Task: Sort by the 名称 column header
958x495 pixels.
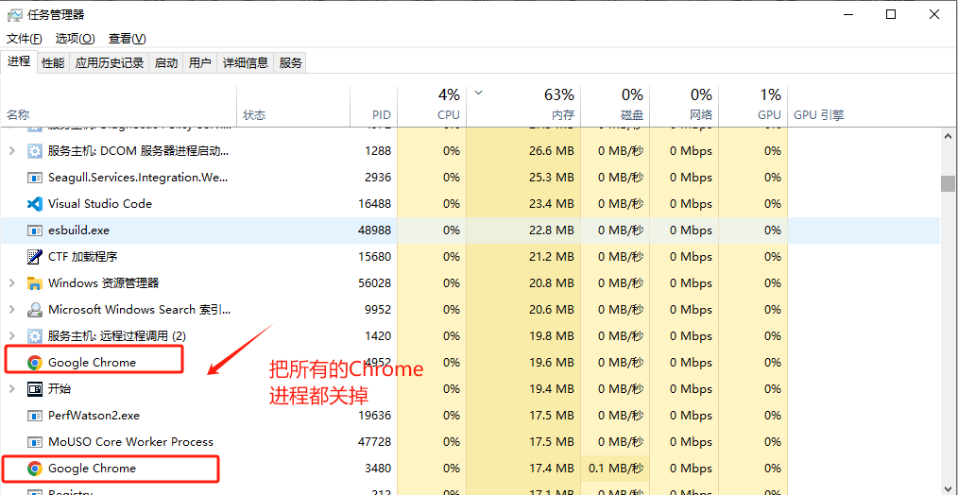Action: [x=118, y=107]
